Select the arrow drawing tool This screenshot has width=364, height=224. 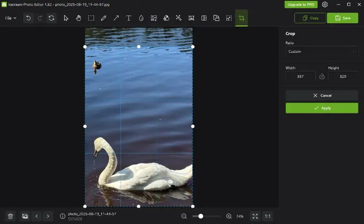point(116,18)
